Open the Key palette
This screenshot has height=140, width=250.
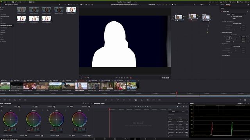(148, 100)
